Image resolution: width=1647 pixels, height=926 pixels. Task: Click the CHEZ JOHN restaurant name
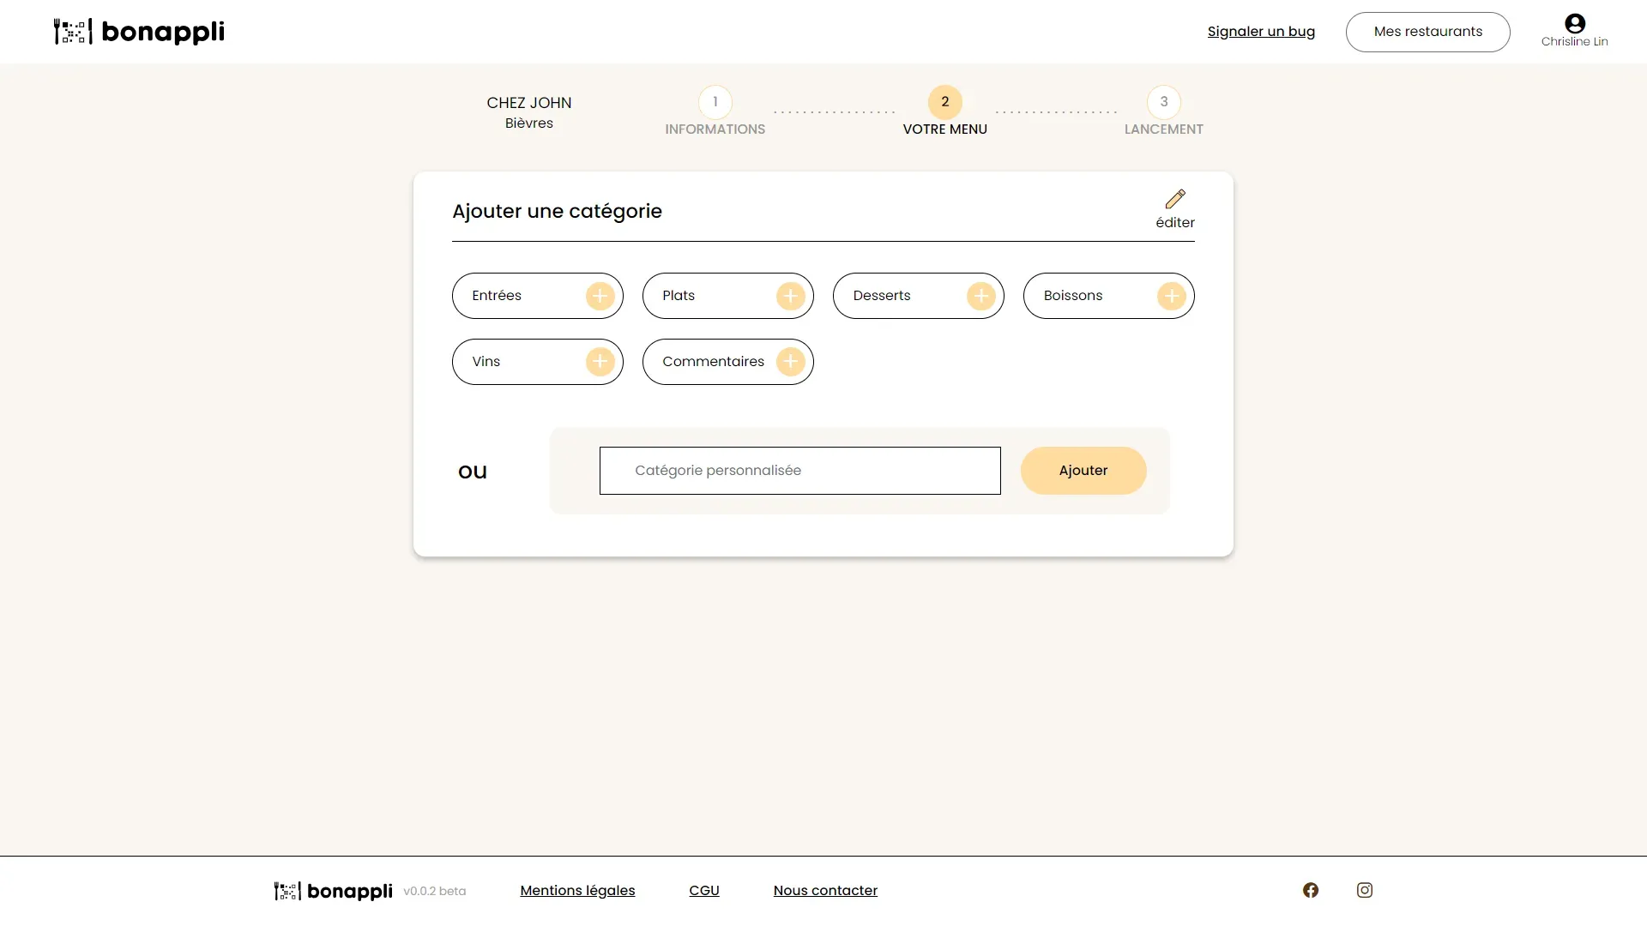click(529, 103)
